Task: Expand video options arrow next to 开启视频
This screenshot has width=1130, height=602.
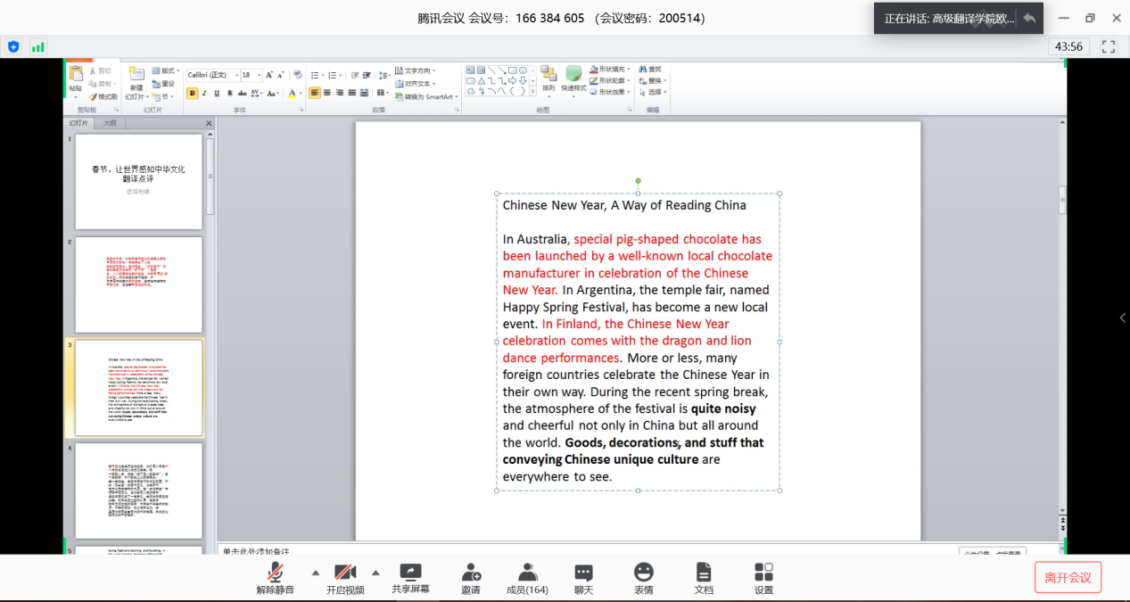Action: tap(375, 573)
